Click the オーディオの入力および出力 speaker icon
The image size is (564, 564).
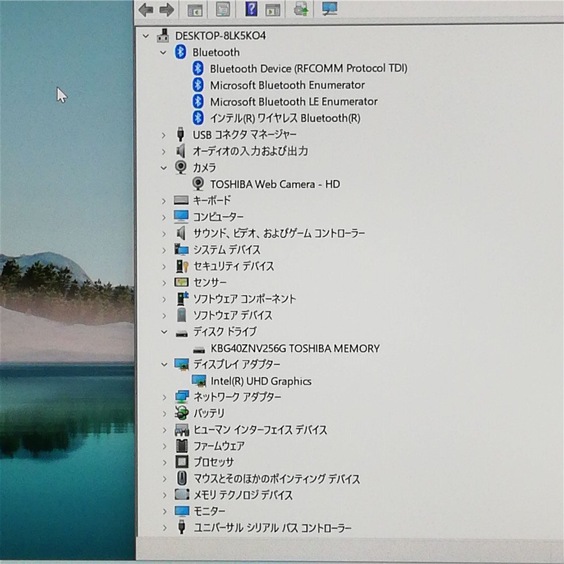(x=180, y=151)
